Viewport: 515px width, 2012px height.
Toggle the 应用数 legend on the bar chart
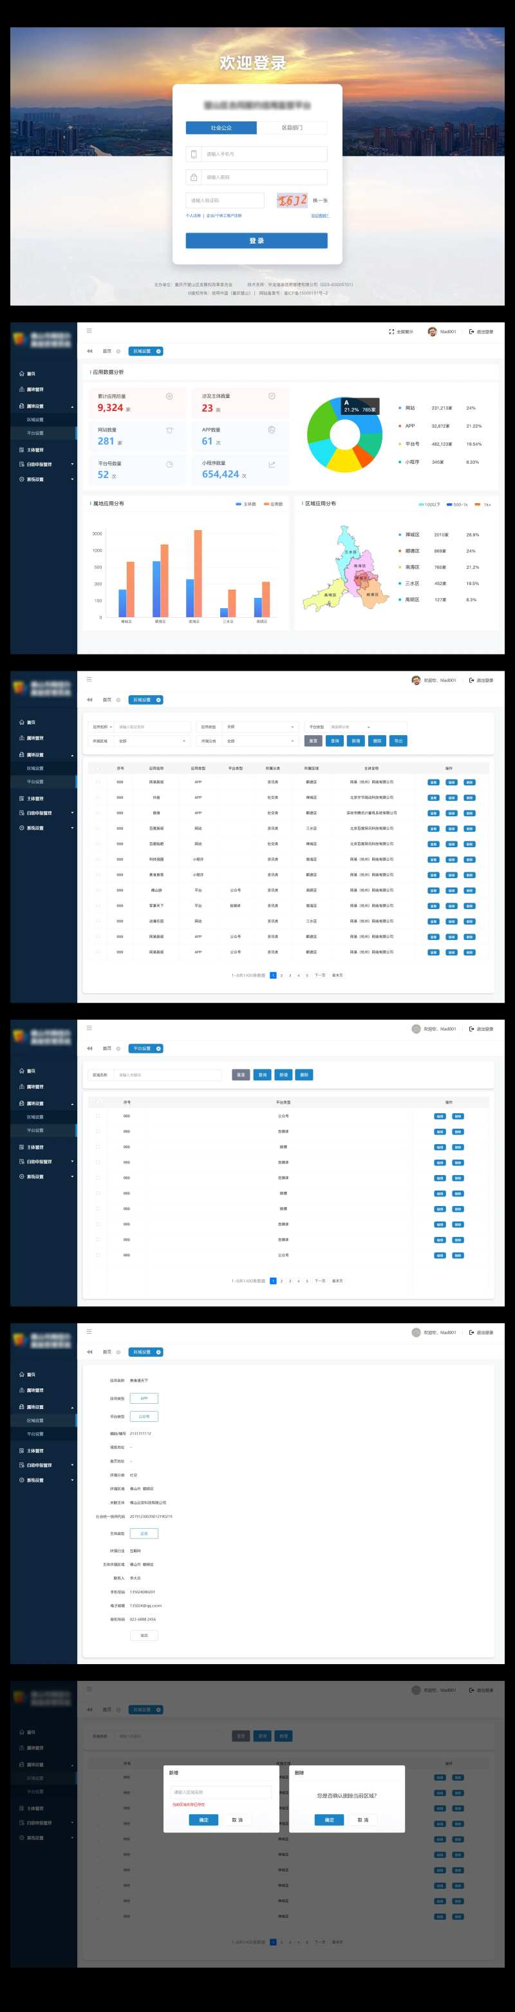(x=273, y=504)
